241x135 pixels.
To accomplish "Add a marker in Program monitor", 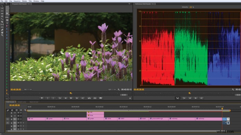I will (42, 98).
